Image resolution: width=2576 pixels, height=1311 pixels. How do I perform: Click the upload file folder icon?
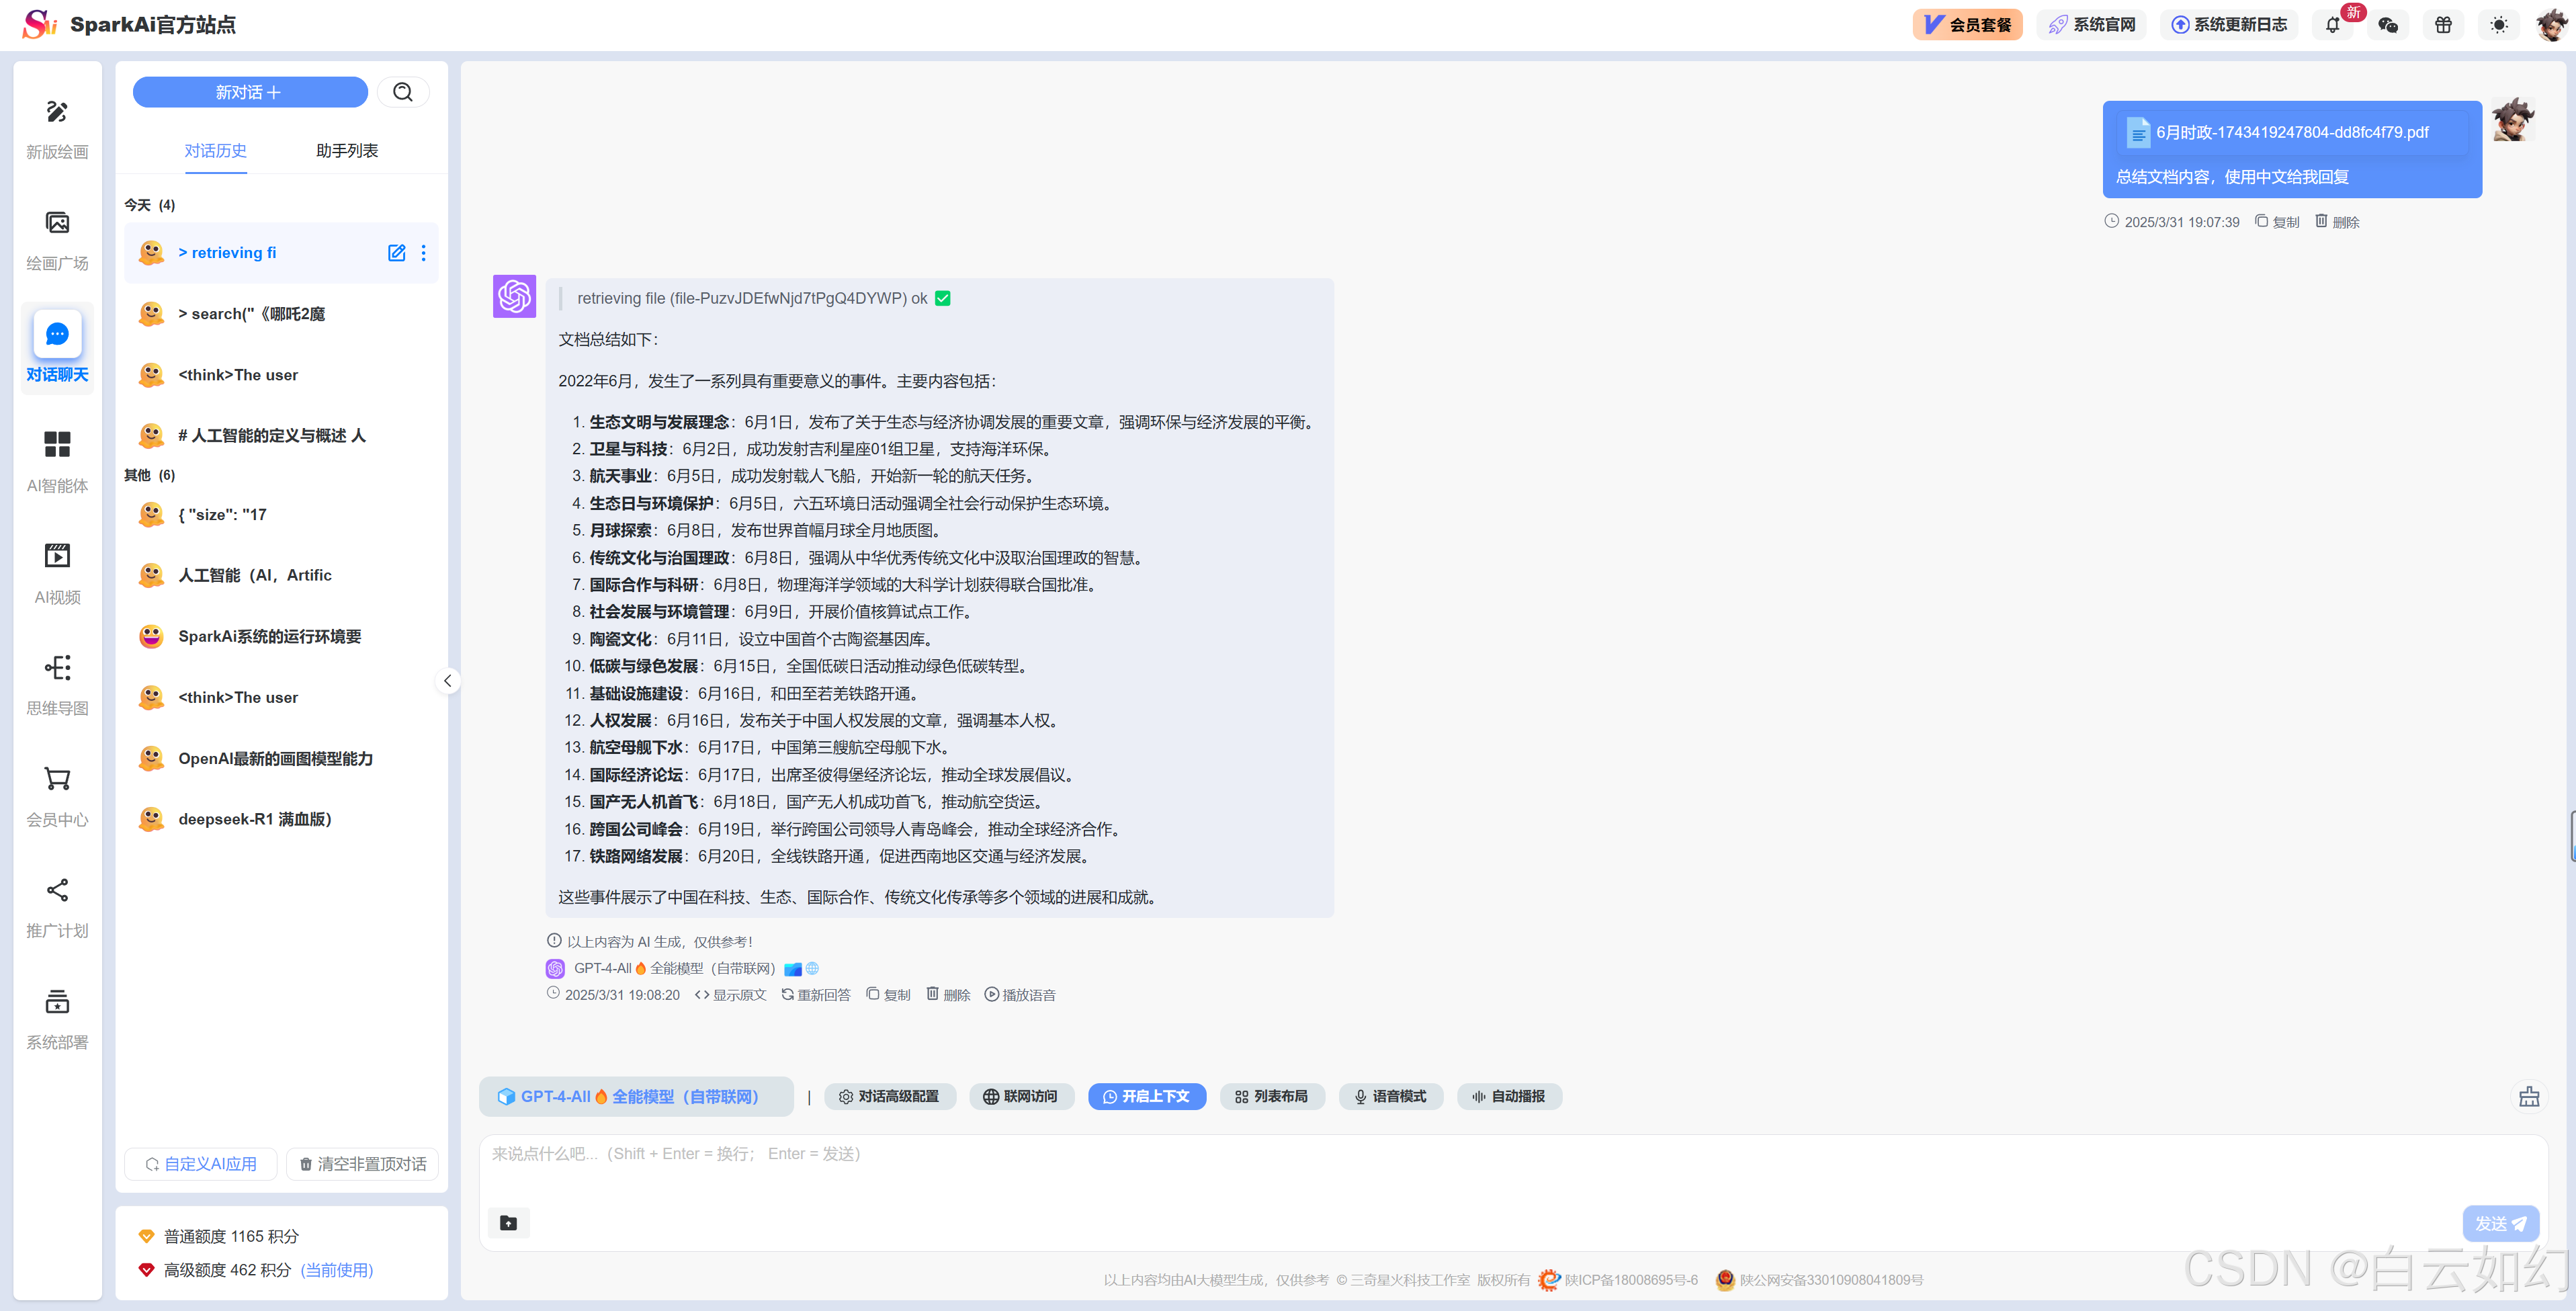[x=508, y=1222]
